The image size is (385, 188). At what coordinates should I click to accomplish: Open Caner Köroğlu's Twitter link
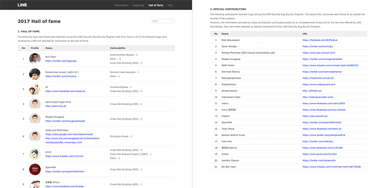[318, 46]
